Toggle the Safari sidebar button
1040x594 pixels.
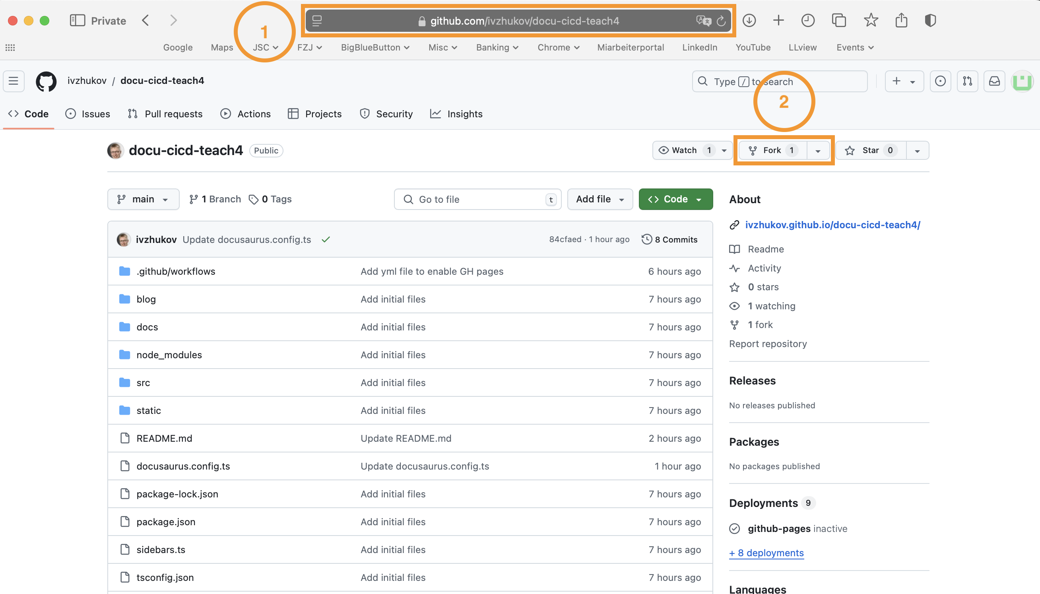tap(77, 20)
